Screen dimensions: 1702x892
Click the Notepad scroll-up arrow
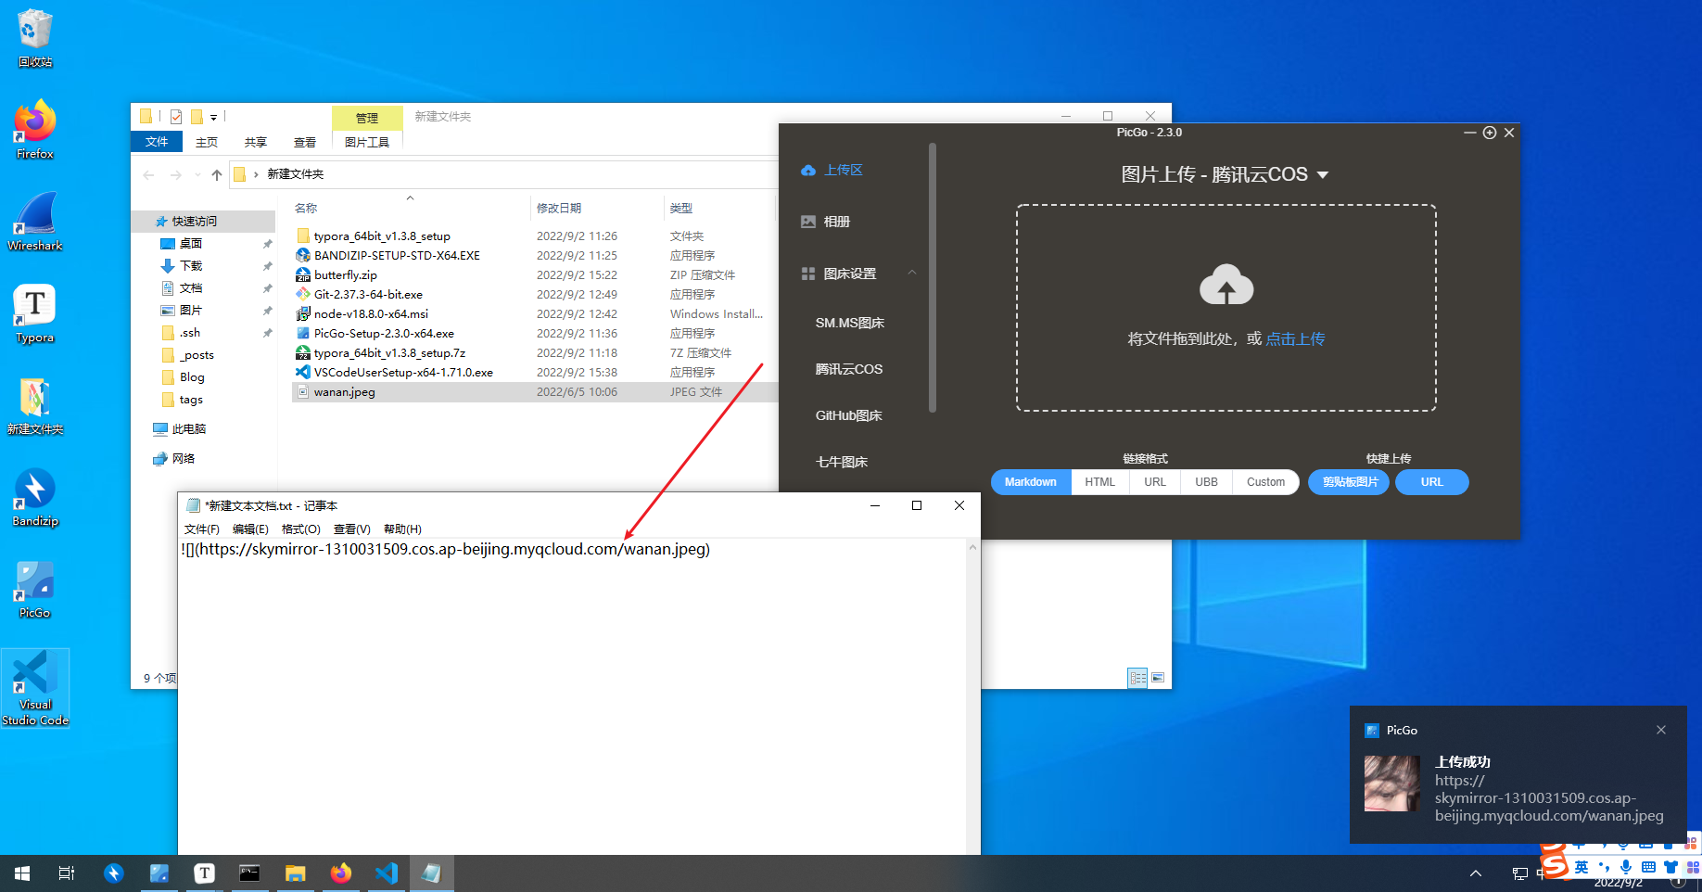(x=972, y=547)
